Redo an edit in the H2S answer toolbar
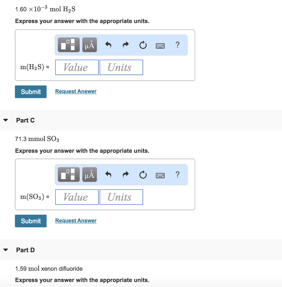The width and height of the screenshot is (282, 287). tap(125, 45)
